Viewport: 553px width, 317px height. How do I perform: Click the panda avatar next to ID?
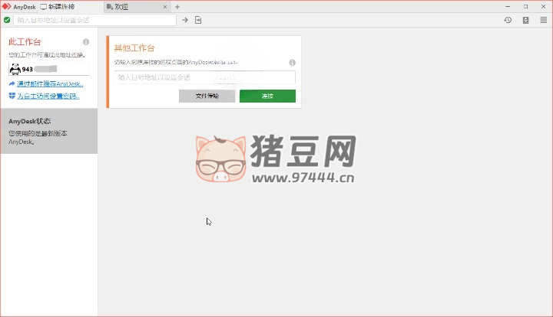click(x=15, y=69)
